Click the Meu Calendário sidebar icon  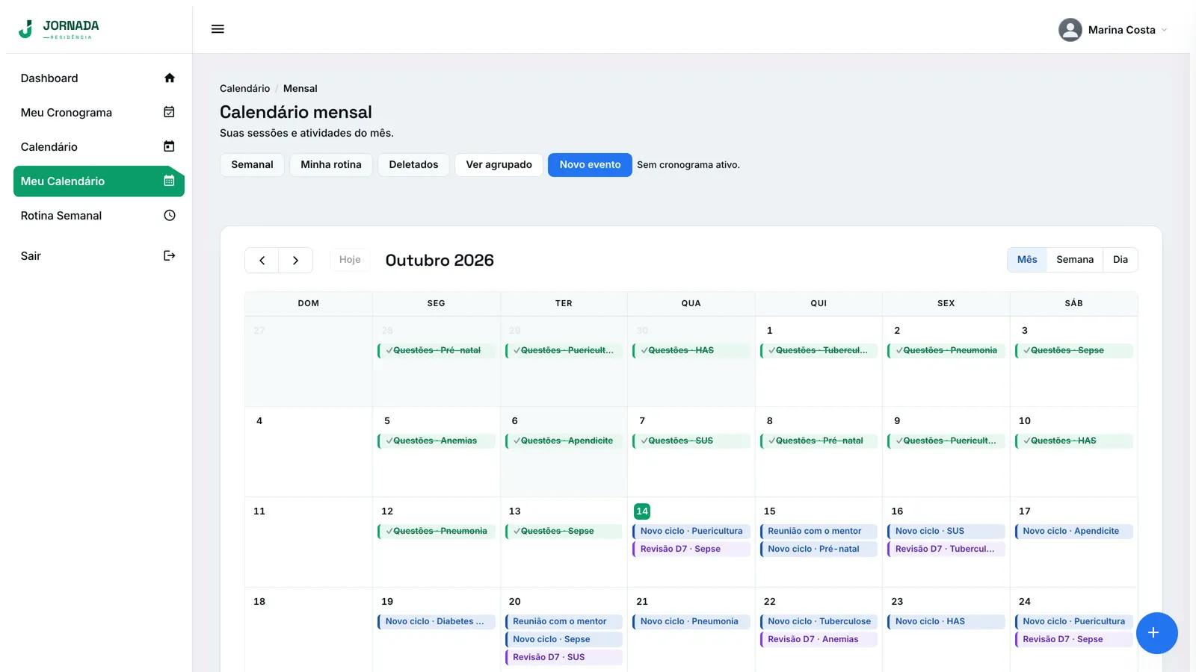170,181
